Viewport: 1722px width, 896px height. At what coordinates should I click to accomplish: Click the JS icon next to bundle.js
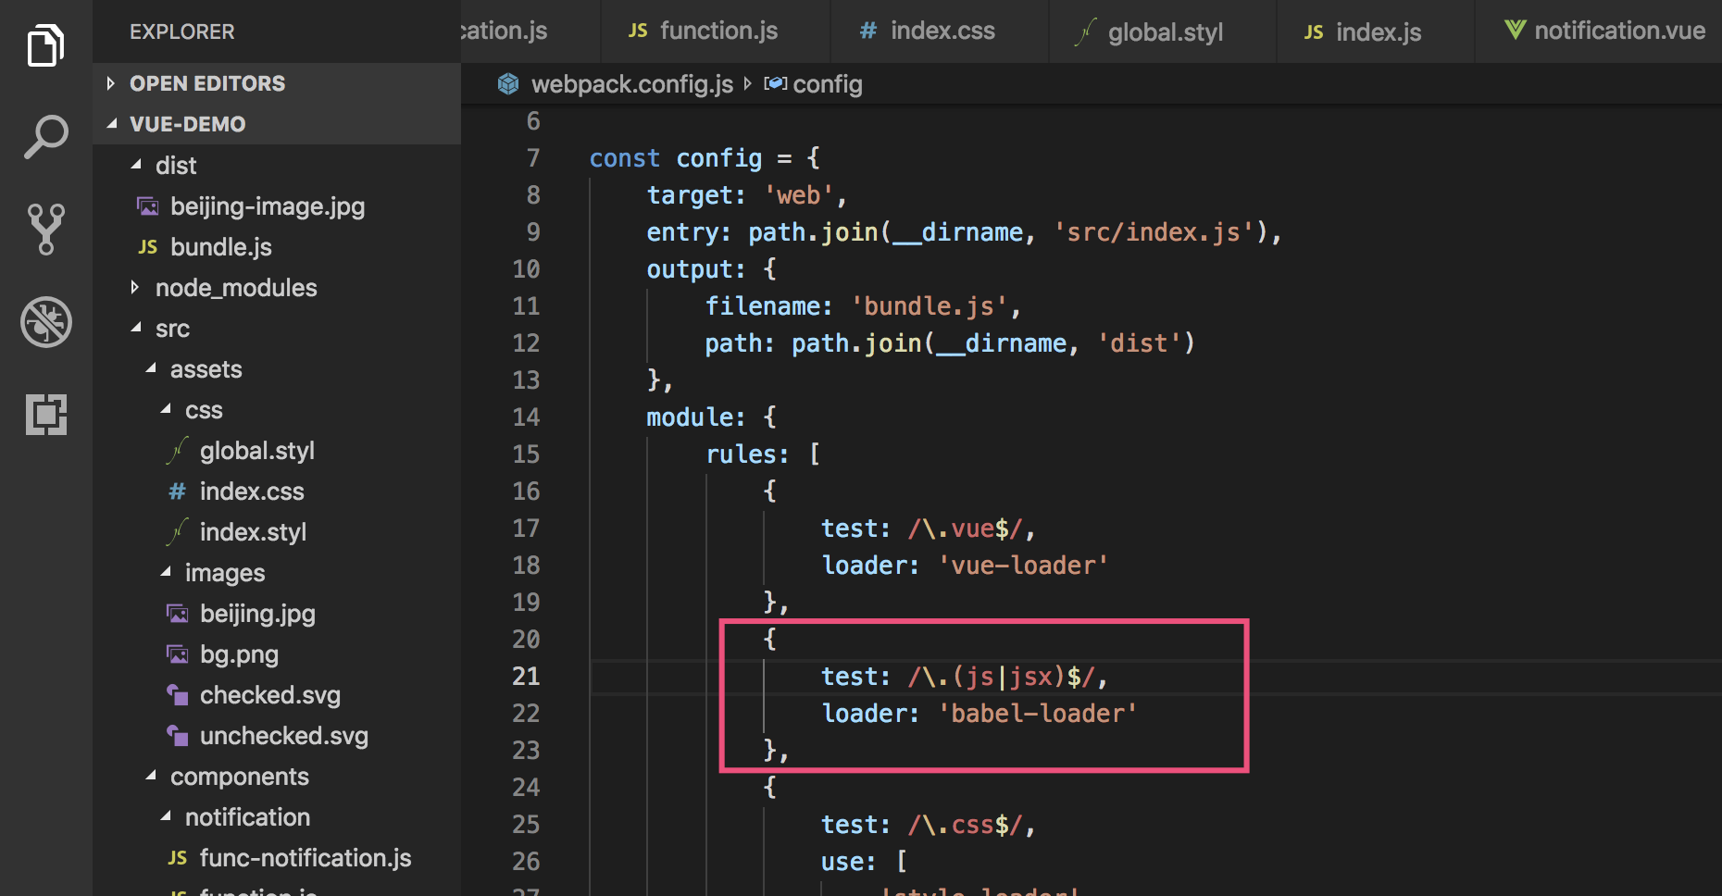tap(147, 246)
